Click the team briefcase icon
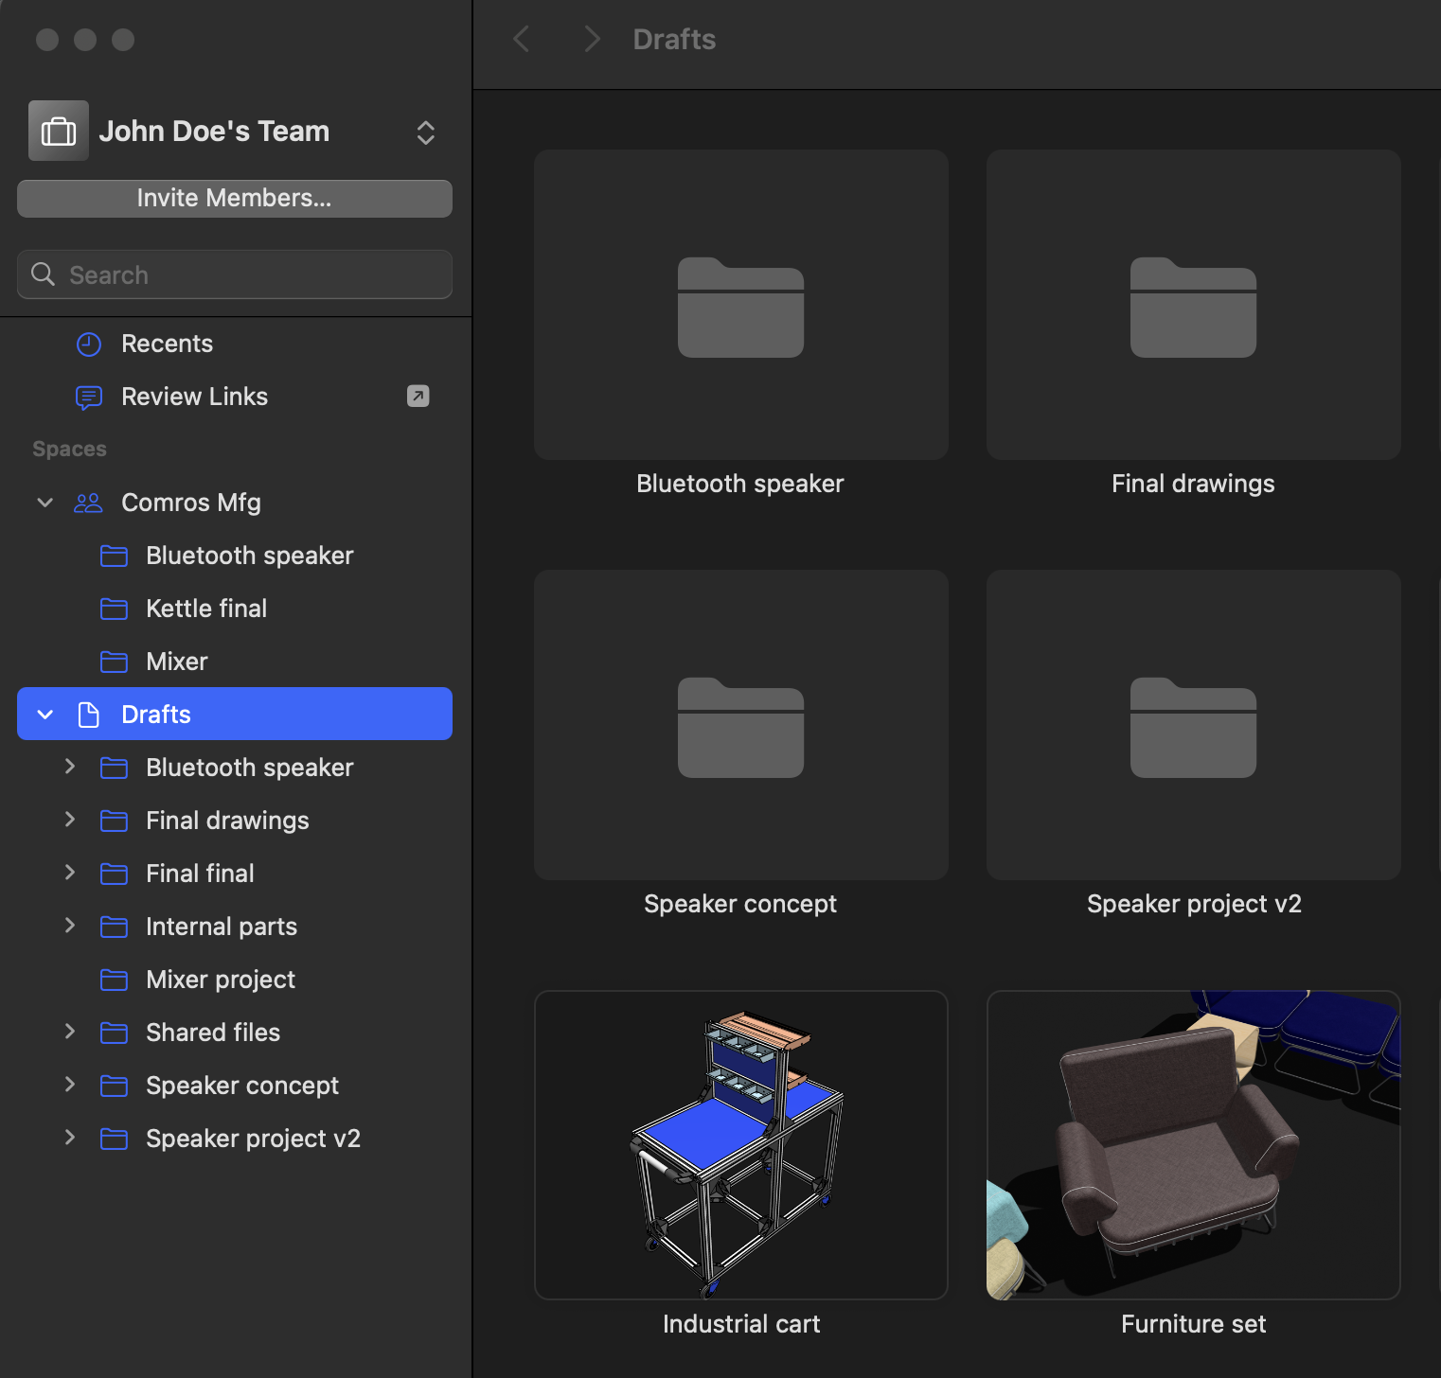 59,131
